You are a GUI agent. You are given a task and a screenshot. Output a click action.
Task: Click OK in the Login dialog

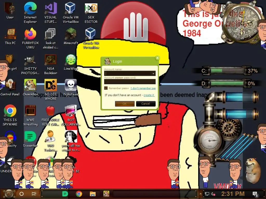tap(125, 104)
